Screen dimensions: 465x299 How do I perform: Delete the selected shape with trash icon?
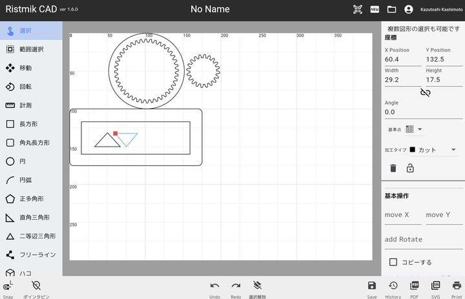393,169
